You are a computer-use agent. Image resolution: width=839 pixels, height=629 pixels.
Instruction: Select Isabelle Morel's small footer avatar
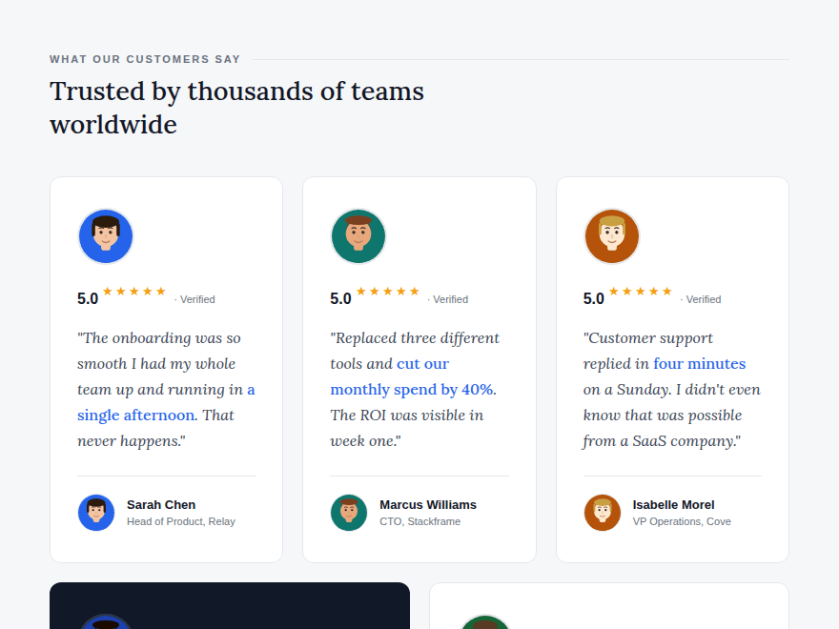coord(603,513)
